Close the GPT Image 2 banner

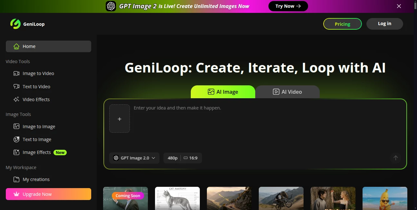tap(399, 6)
